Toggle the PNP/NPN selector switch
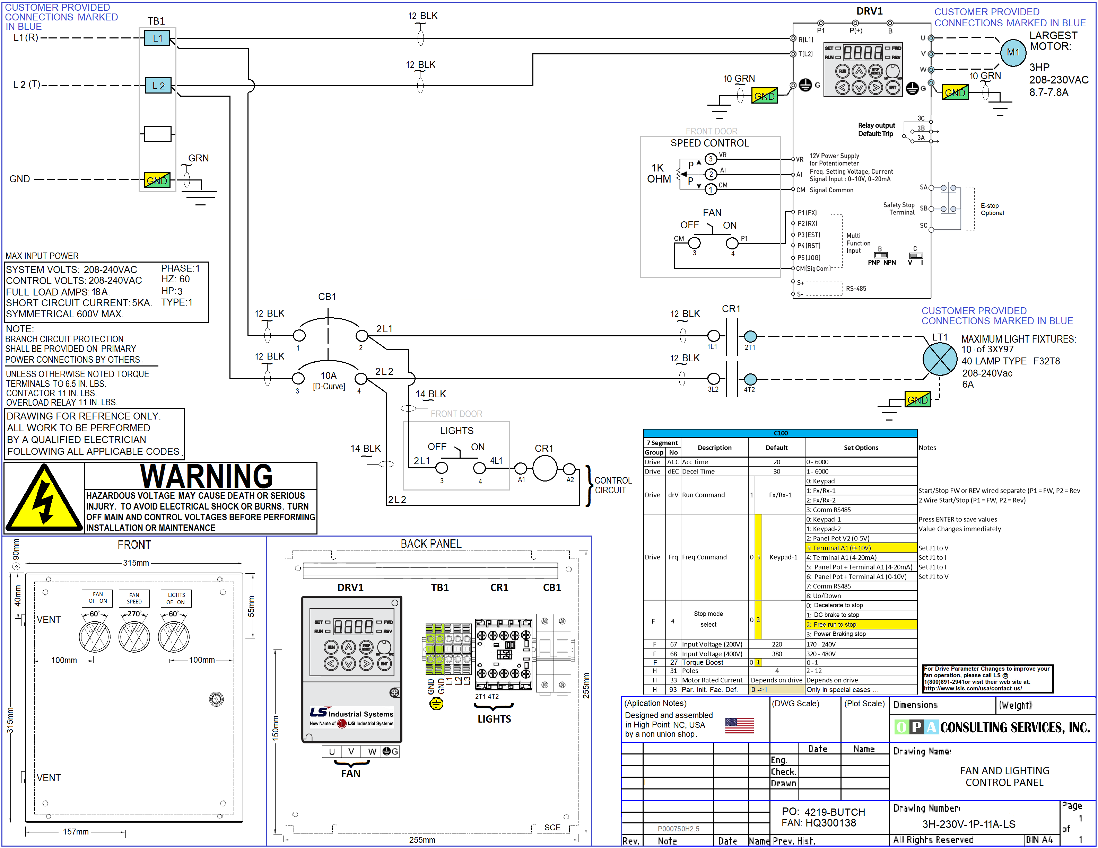This screenshot has height=848, width=1098. [881, 255]
